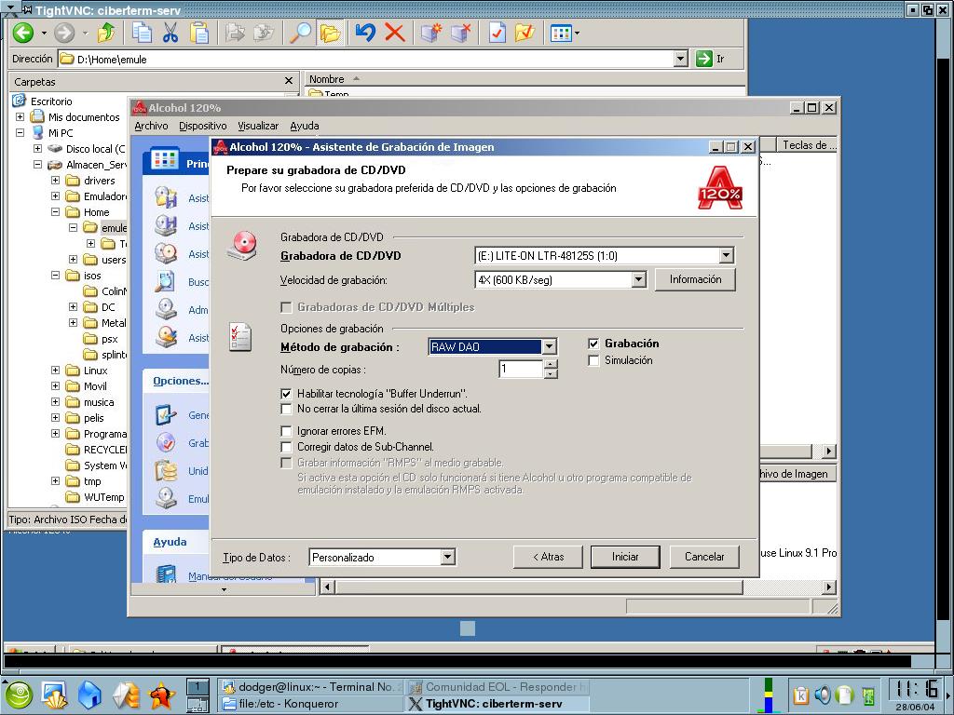Go up one folder level in Explorer
Image resolution: width=954 pixels, height=715 pixels.
pyautogui.click(x=106, y=33)
